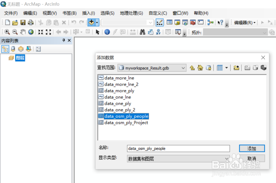Open table of contents Options icon

(x=38, y=49)
